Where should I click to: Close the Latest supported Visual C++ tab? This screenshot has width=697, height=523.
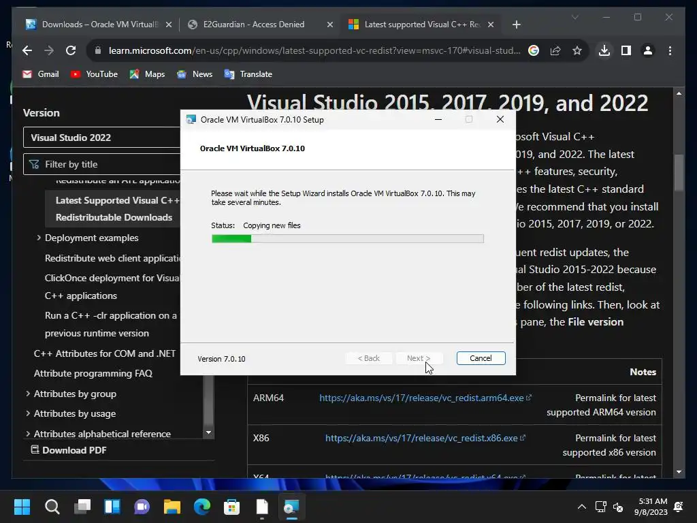pos(491,25)
